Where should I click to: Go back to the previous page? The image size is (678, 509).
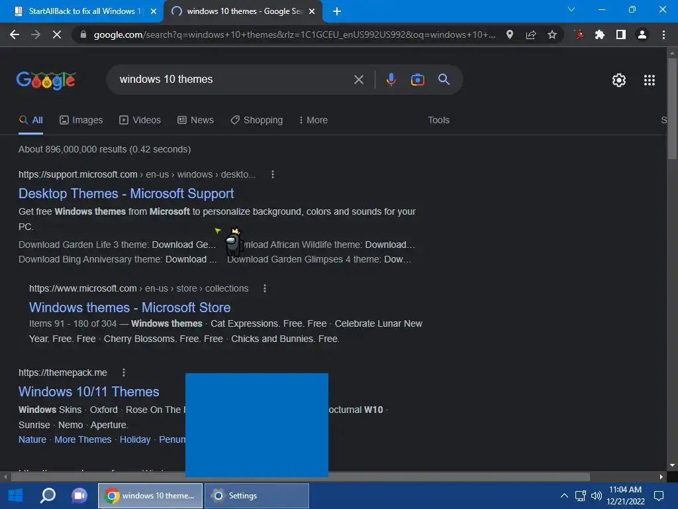coord(15,34)
